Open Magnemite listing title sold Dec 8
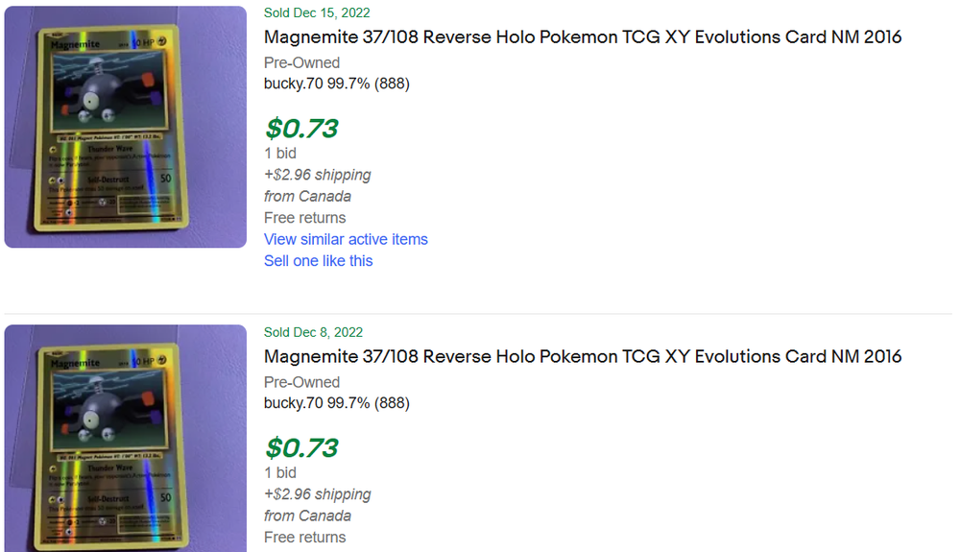Screen dimensions: 960x552 (583, 356)
